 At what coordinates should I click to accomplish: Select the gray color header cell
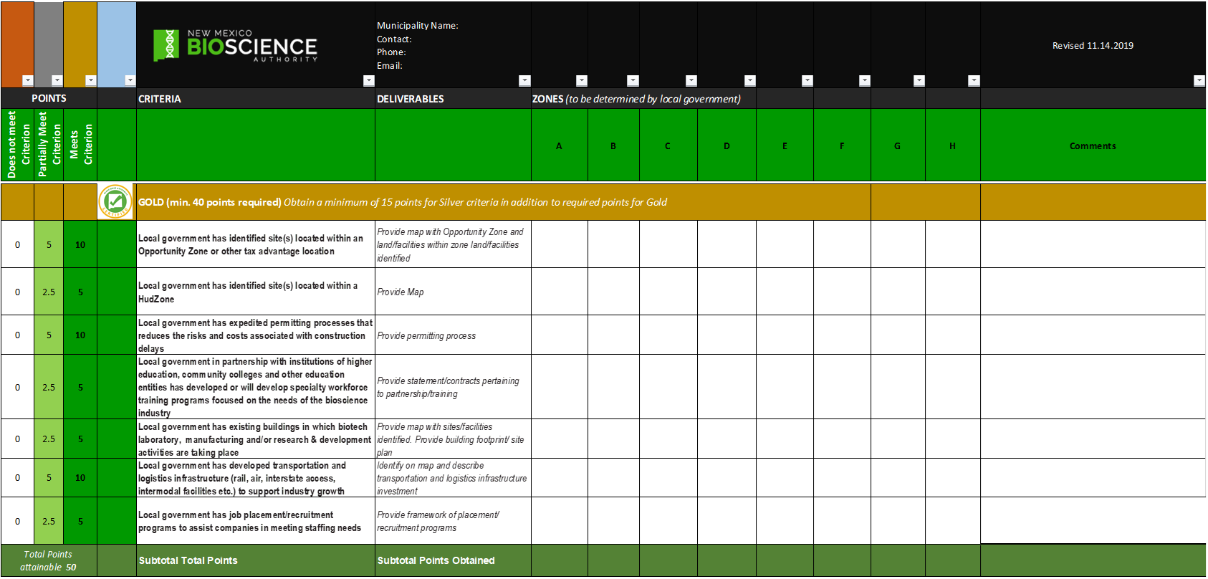[49, 44]
